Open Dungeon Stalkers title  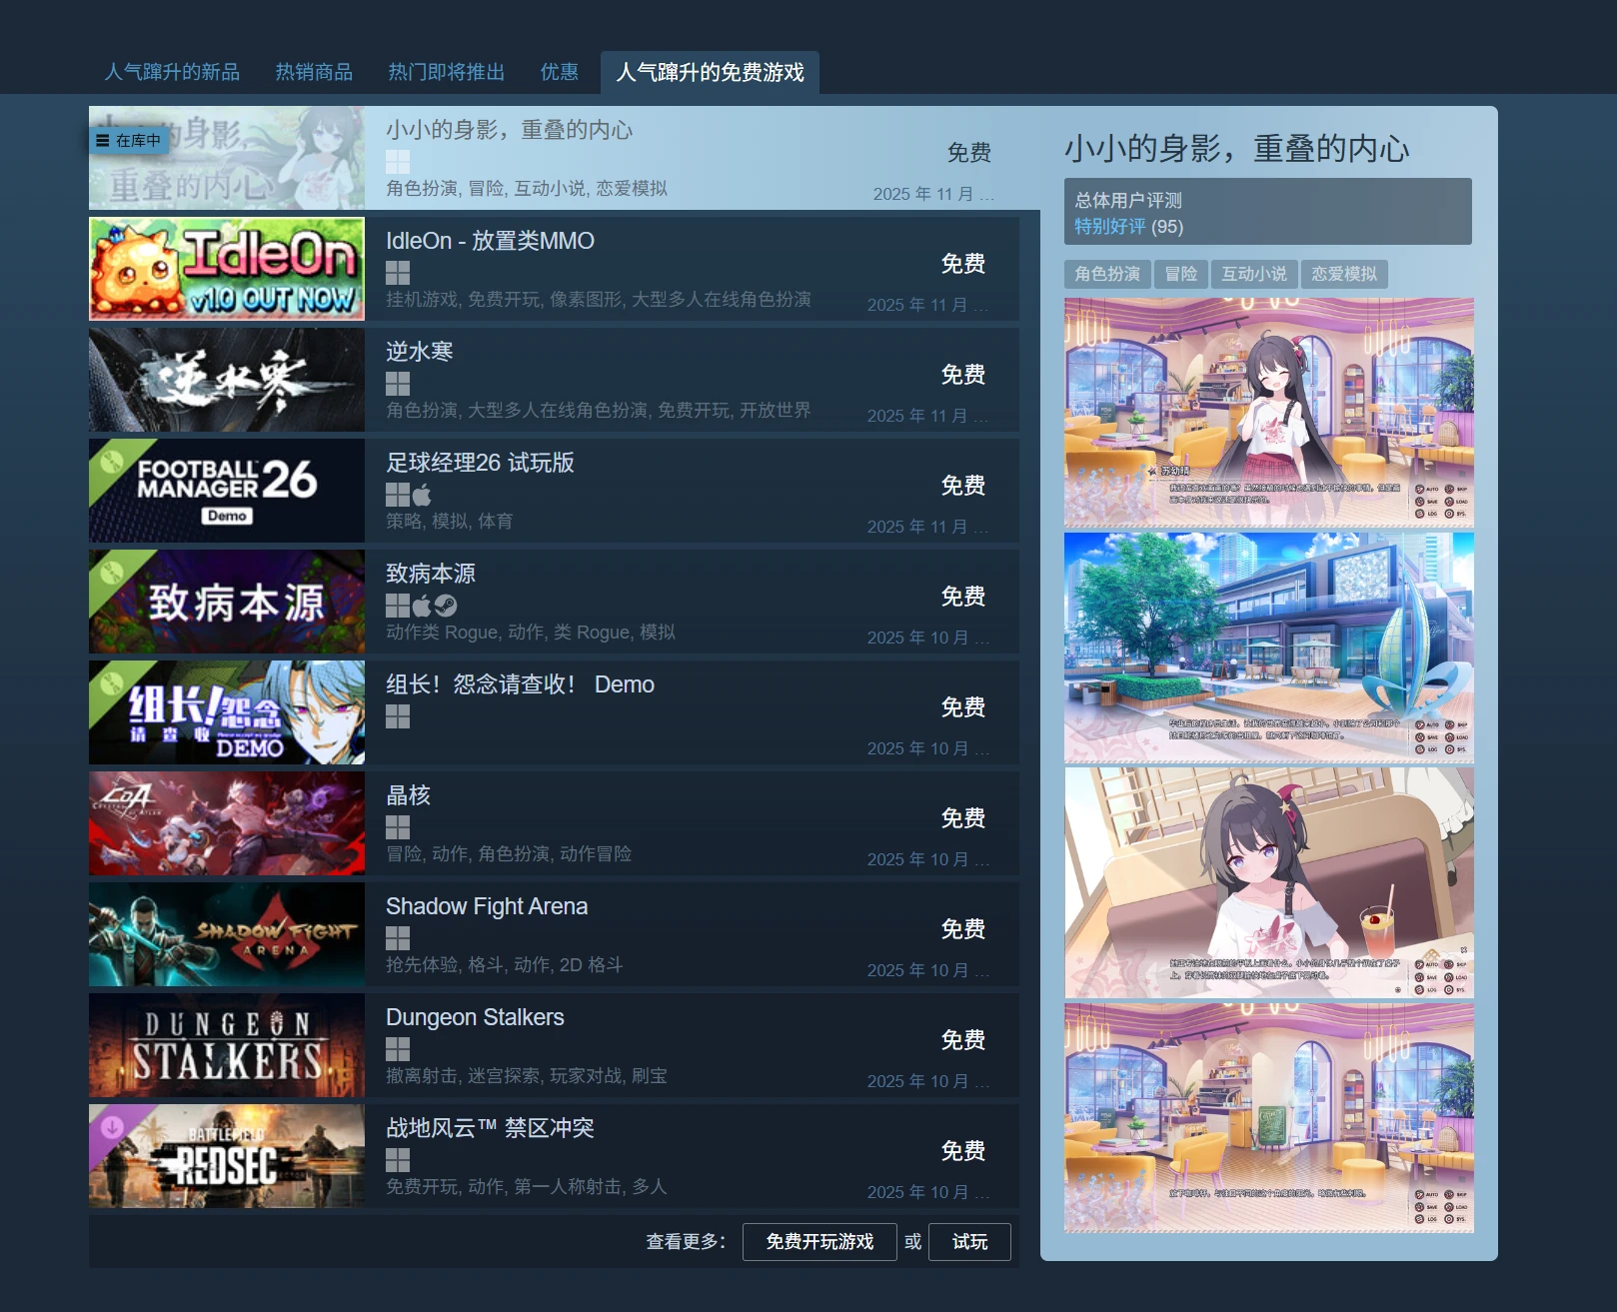click(475, 1017)
